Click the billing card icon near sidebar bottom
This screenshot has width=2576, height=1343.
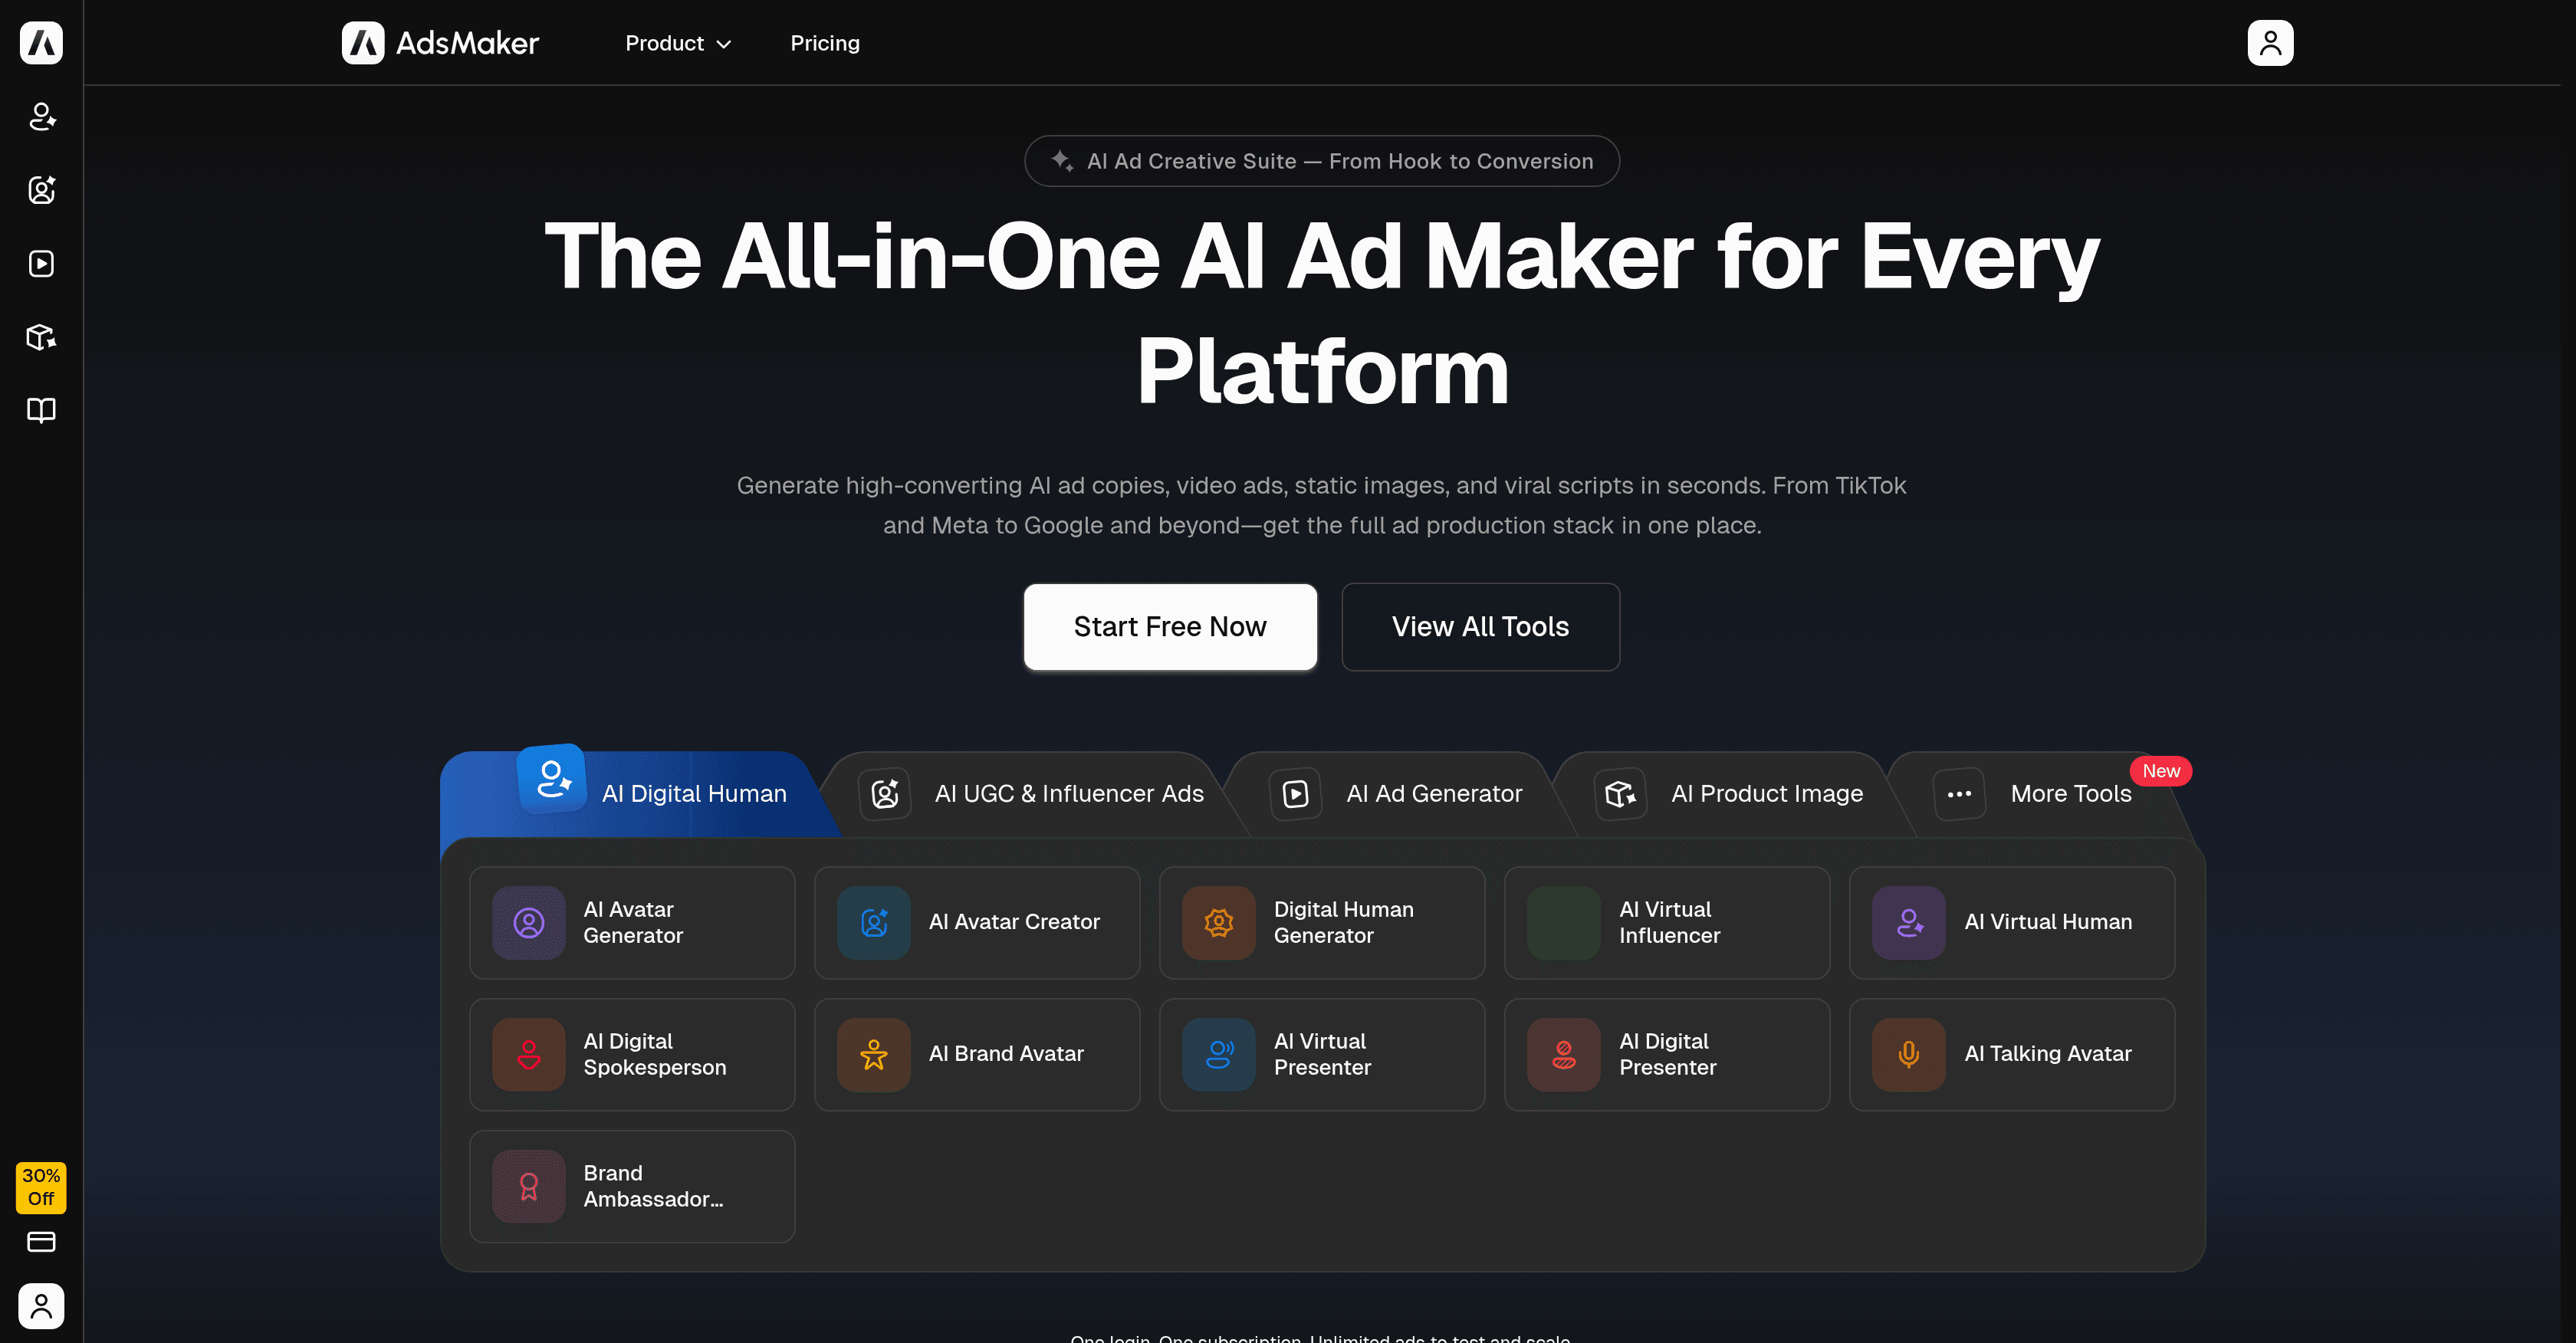coord(41,1242)
